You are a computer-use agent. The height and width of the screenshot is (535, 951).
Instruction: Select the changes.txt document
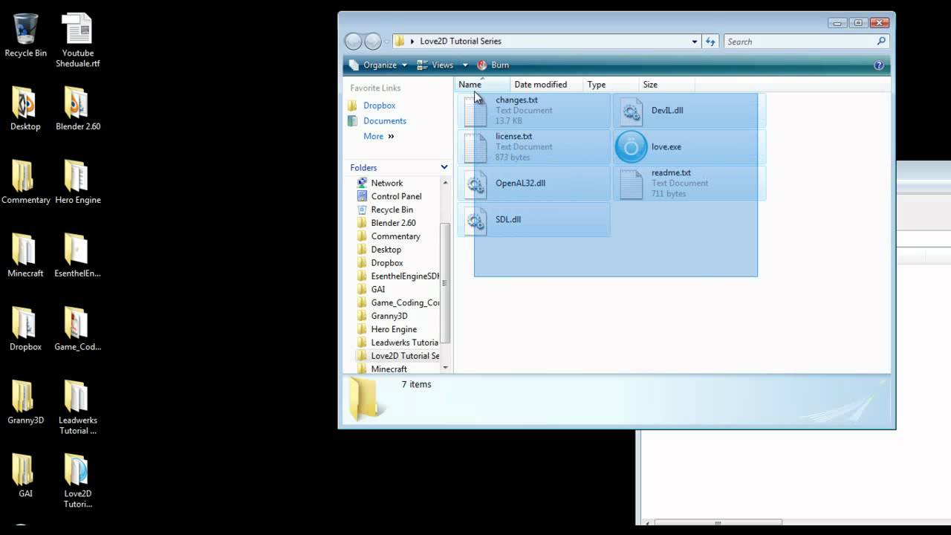(534, 111)
